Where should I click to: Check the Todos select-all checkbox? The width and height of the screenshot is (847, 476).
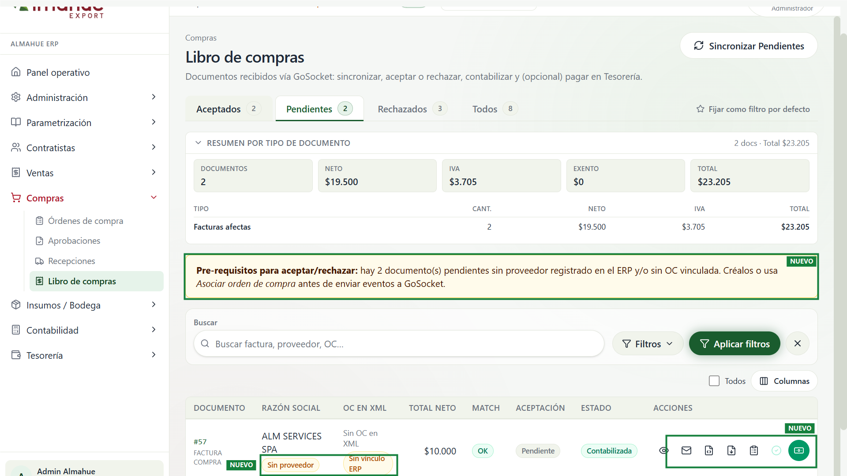pos(714,381)
